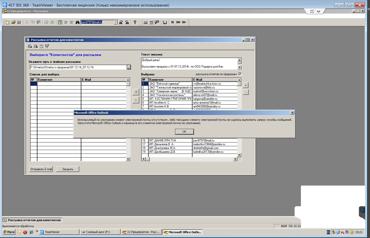
Task: Click the calendar icon in toolbar
Action: pyautogui.click(x=151, y=22)
